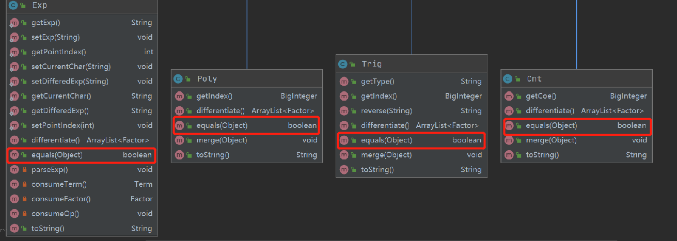Select the consumeFactor() method row
Image resolution: width=677 pixels, height=241 pixels.
point(61,199)
